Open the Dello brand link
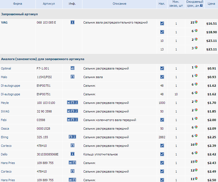218x182 pixels. tap(4, 154)
